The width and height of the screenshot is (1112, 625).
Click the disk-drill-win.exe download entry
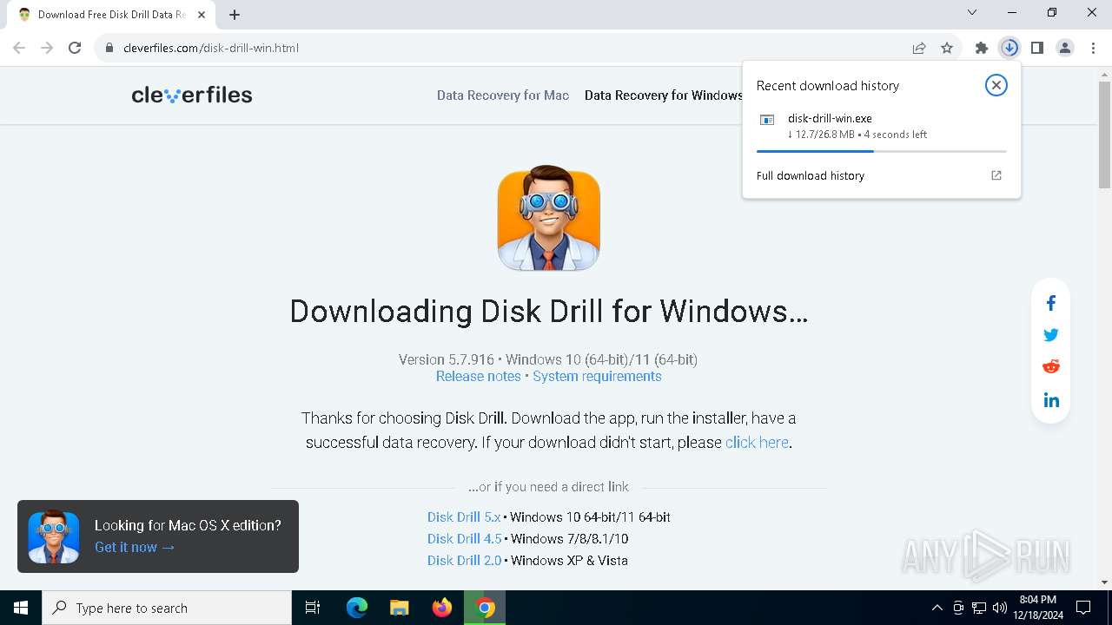point(881,126)
